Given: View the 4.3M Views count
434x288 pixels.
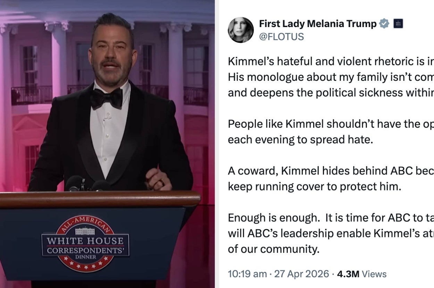Looking at the screenshot, I should click(362, 274).
